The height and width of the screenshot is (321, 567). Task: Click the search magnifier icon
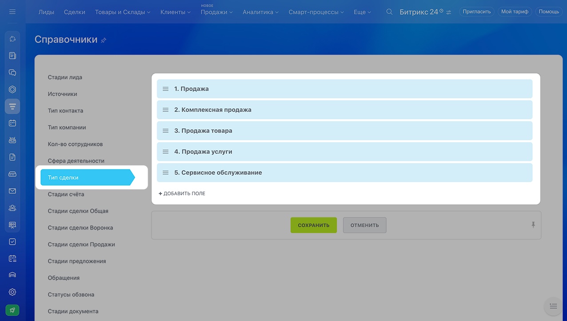pos(389,12)
